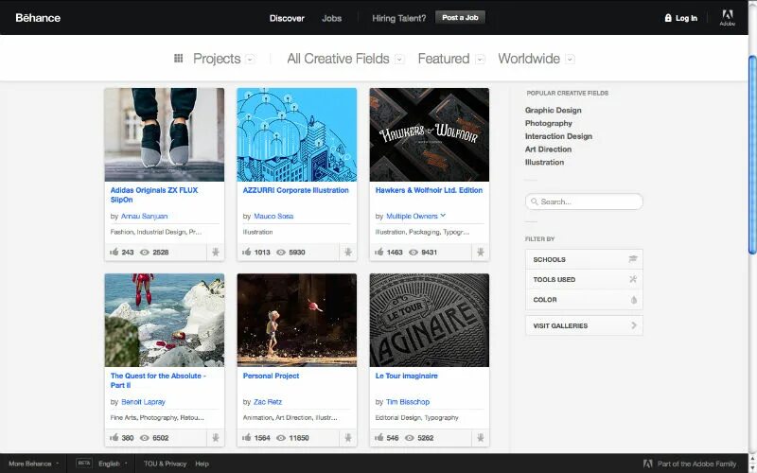Open Part of the Adobe Family link
This screenshot has height=473, width=757.
[696, 464]
